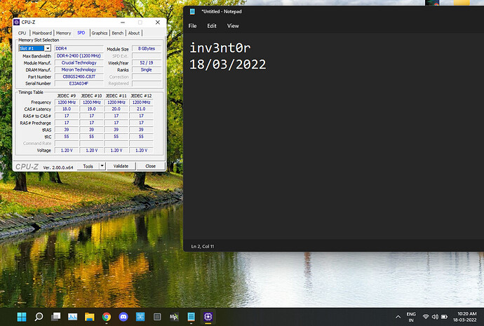Launch Google Chrome from the taskbar
This screenshot has height=326, width=484.
pos(107,317)
